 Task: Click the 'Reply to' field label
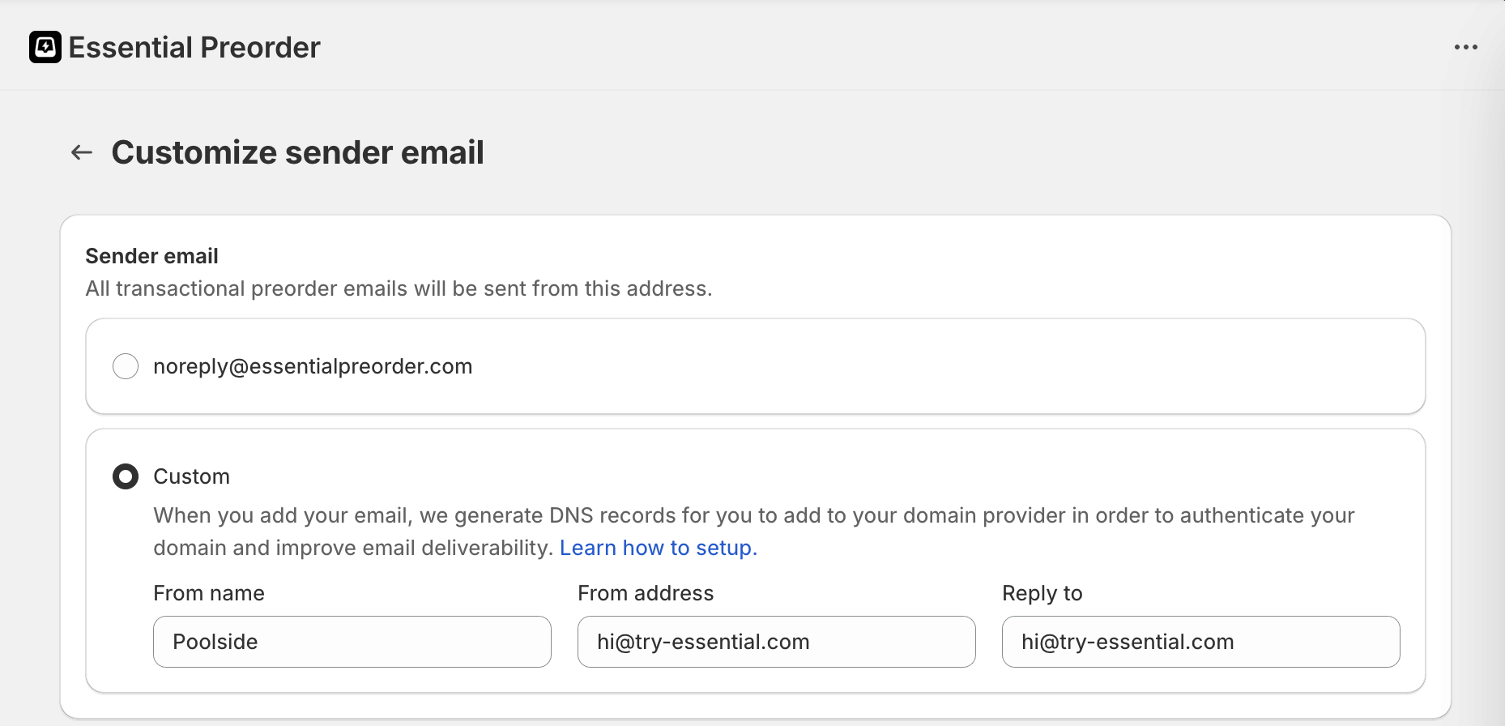(x=1042, y=593)
